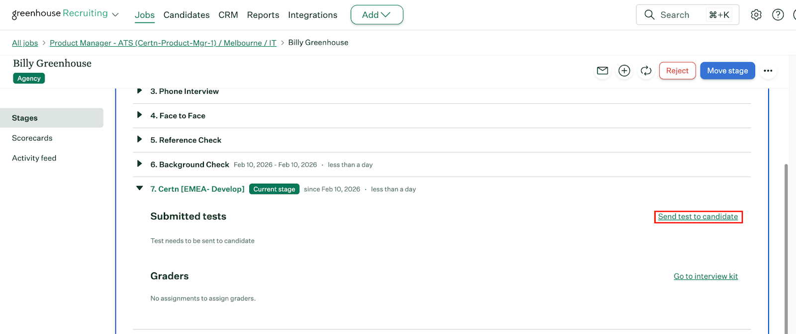Click the email candidate envelope icon
The height and width of the screenshot is (334, 796).
pos(602,70)
